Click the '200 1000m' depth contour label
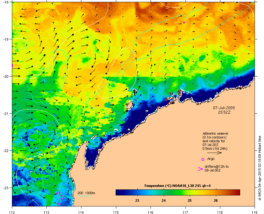 pyautogui.click(x=86, y=193)
